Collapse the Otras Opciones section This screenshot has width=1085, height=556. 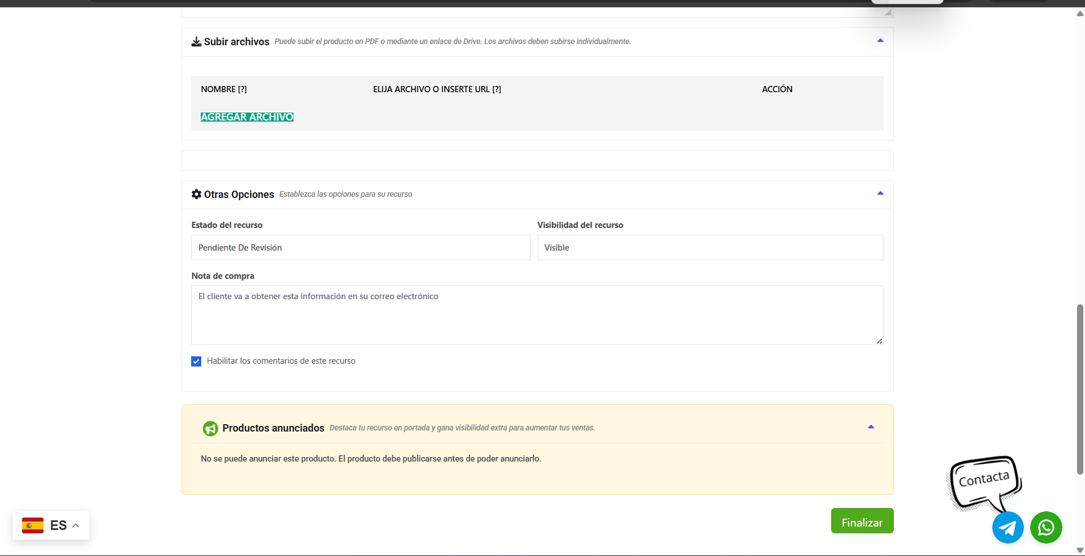880,193
